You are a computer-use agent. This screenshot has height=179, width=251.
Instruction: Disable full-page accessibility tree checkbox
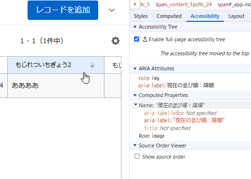pos(136,39)
